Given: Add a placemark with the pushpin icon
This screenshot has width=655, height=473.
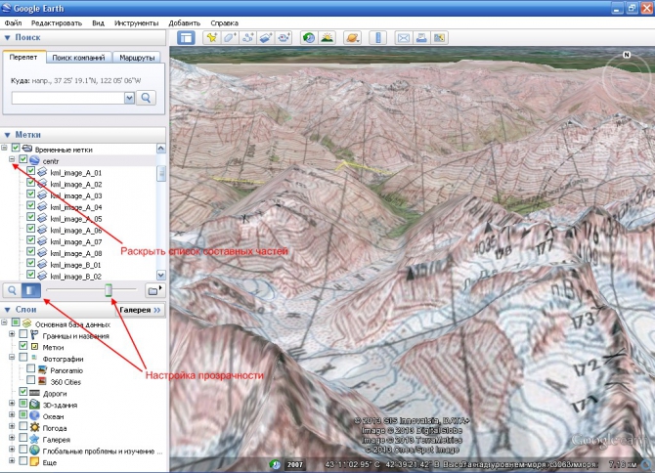Looking at the screenshot, I should (212, 38).
